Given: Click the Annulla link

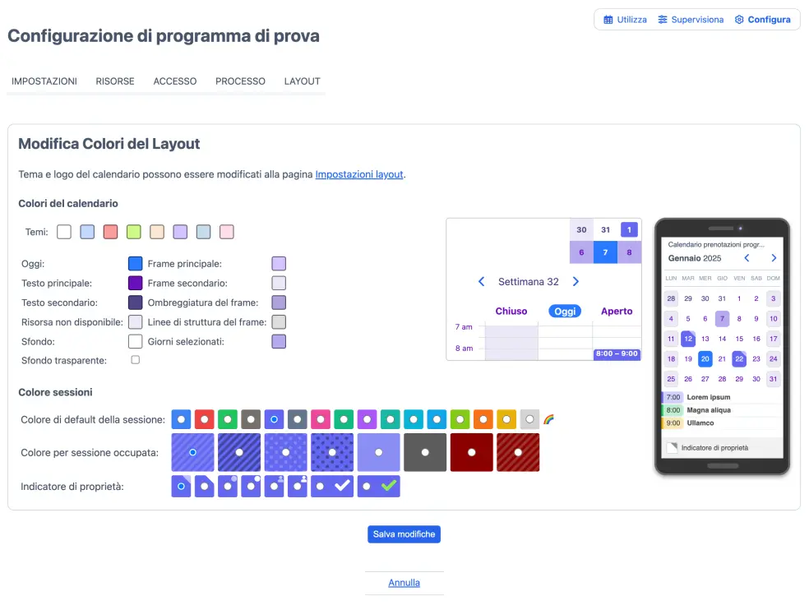Looking at the screenshot, I should click(404, 583).
